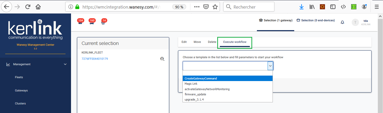This screenshot has height=113, width=383.
Task: Open the Firefox hamburger menu
Action: pyautogui.click(x=376, y=7)
